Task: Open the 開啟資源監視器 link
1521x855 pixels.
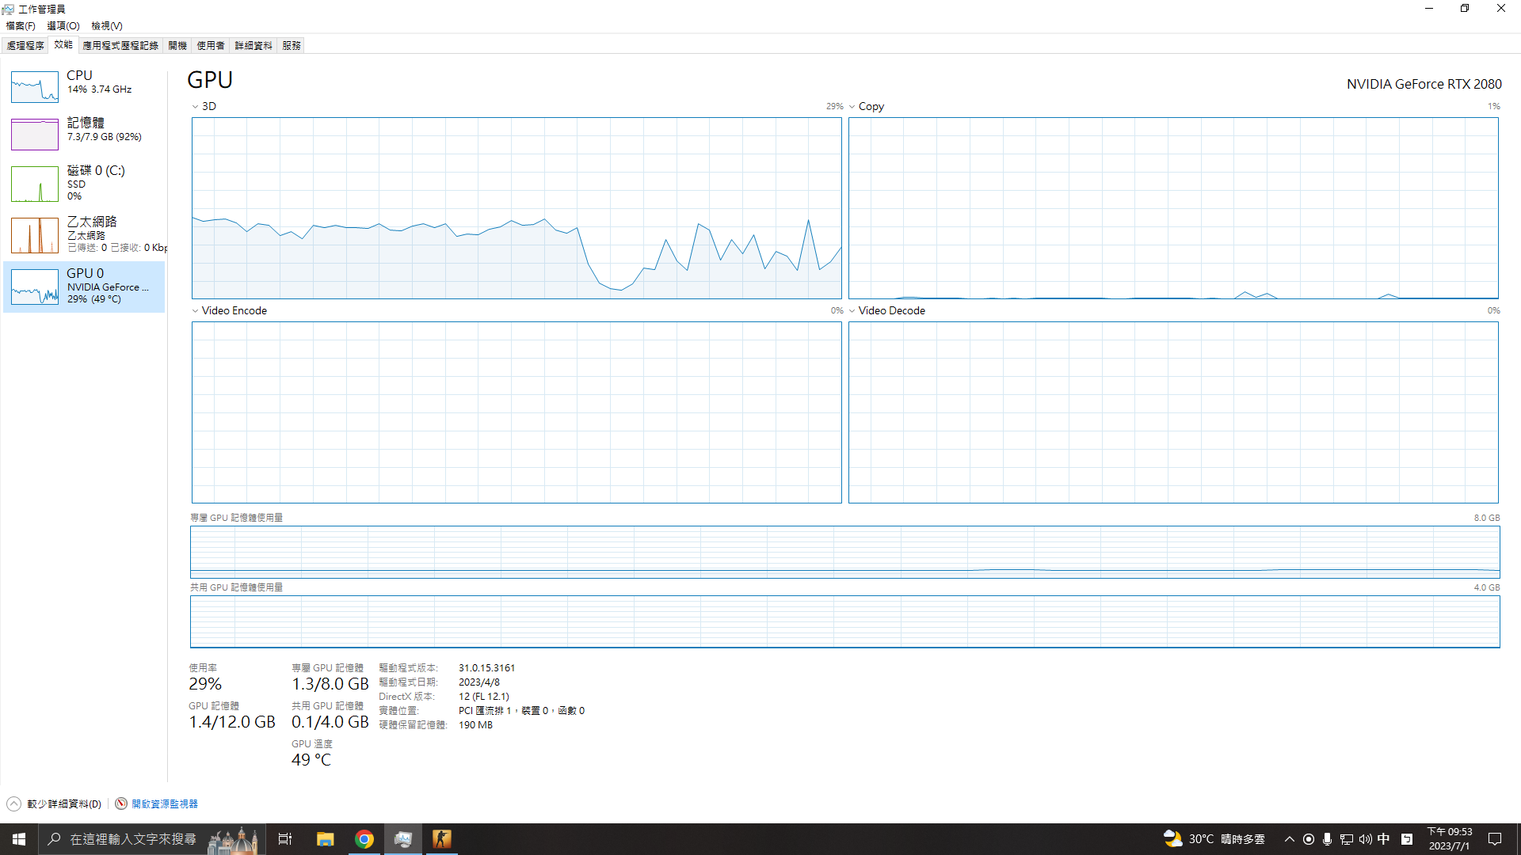Action: pos(164,804)
